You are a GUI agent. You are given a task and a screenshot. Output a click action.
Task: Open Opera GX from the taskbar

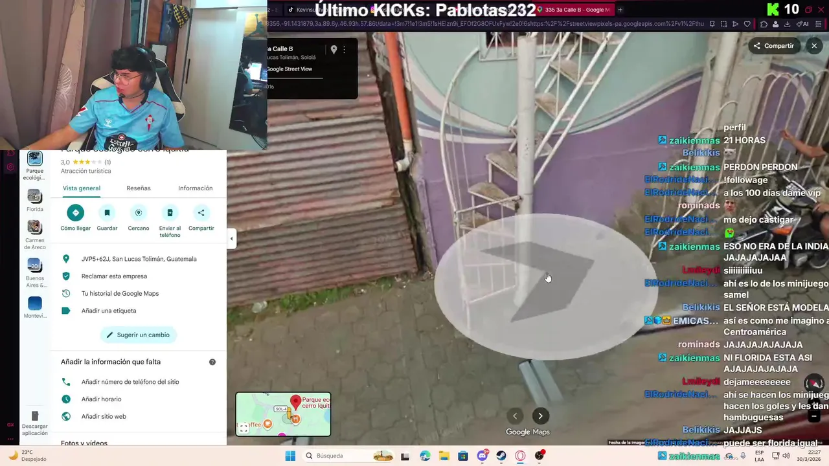[520, 456]
